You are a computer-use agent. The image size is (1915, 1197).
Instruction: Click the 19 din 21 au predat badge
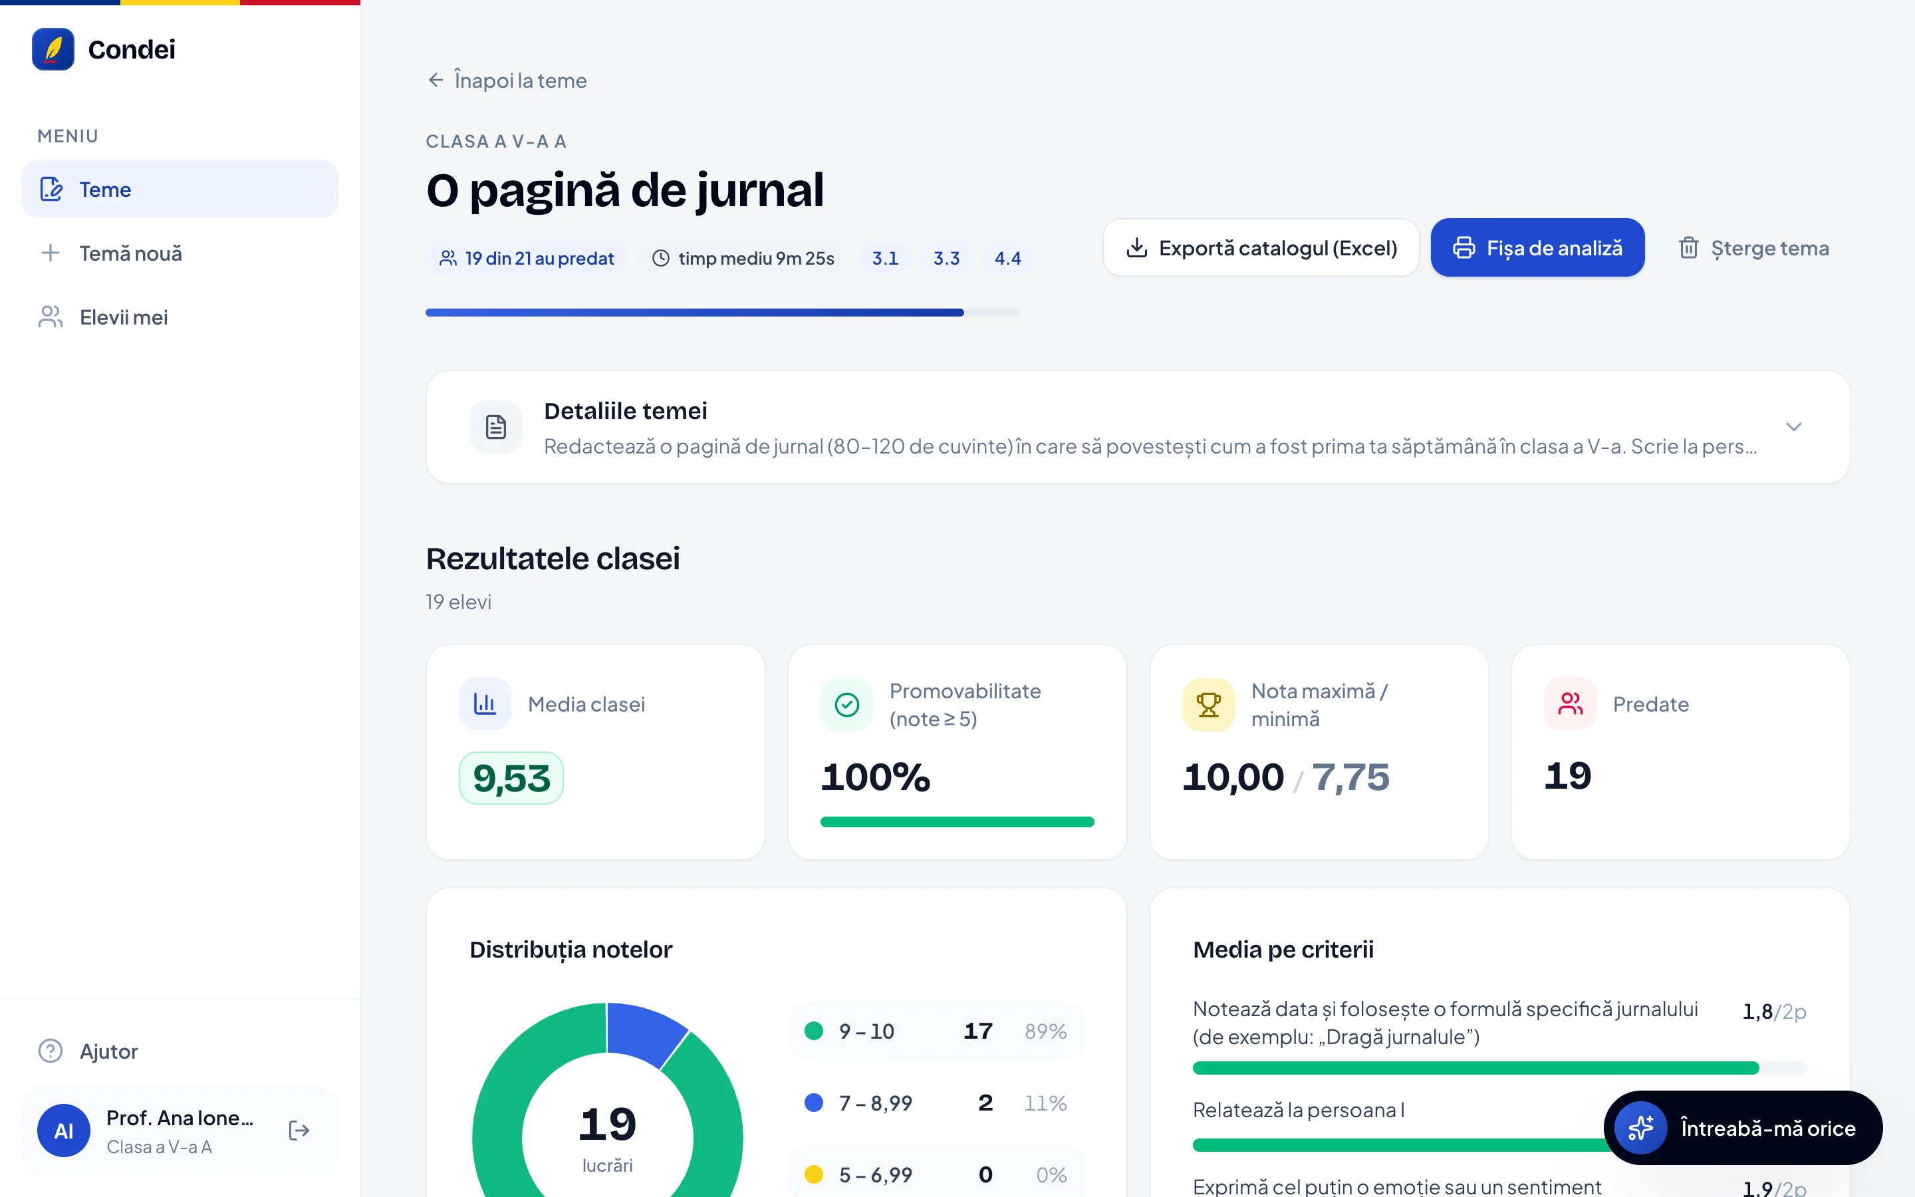[526, 258]
